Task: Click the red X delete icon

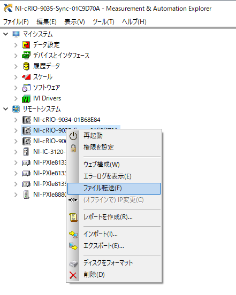Action: (73, 275)
